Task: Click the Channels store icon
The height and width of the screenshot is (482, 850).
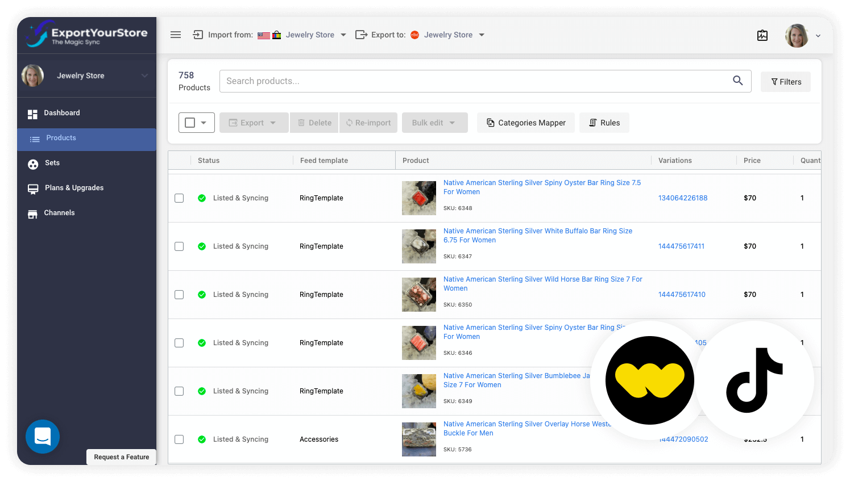Action: pos(32,213)
